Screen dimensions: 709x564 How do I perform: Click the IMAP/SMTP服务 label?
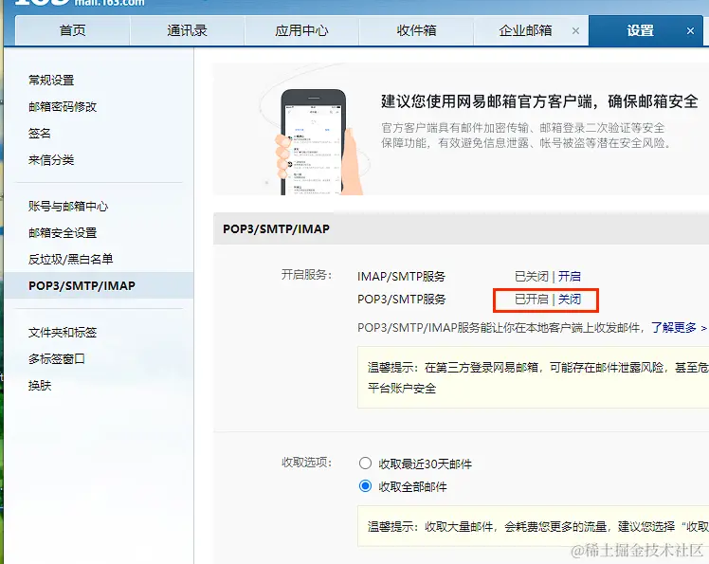coord(402,276)
